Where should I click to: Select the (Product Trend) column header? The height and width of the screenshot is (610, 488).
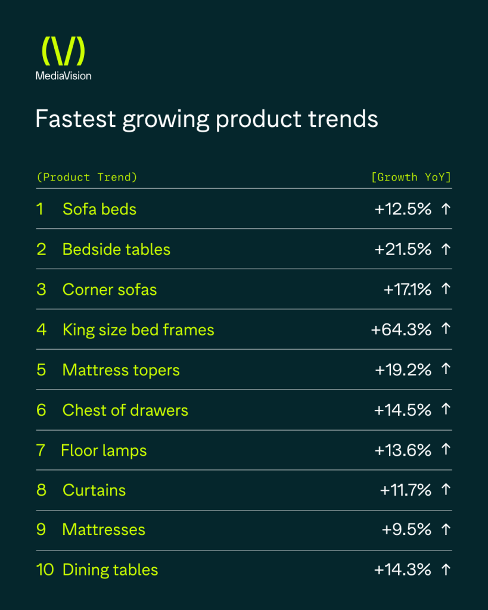tap(87, 177)
